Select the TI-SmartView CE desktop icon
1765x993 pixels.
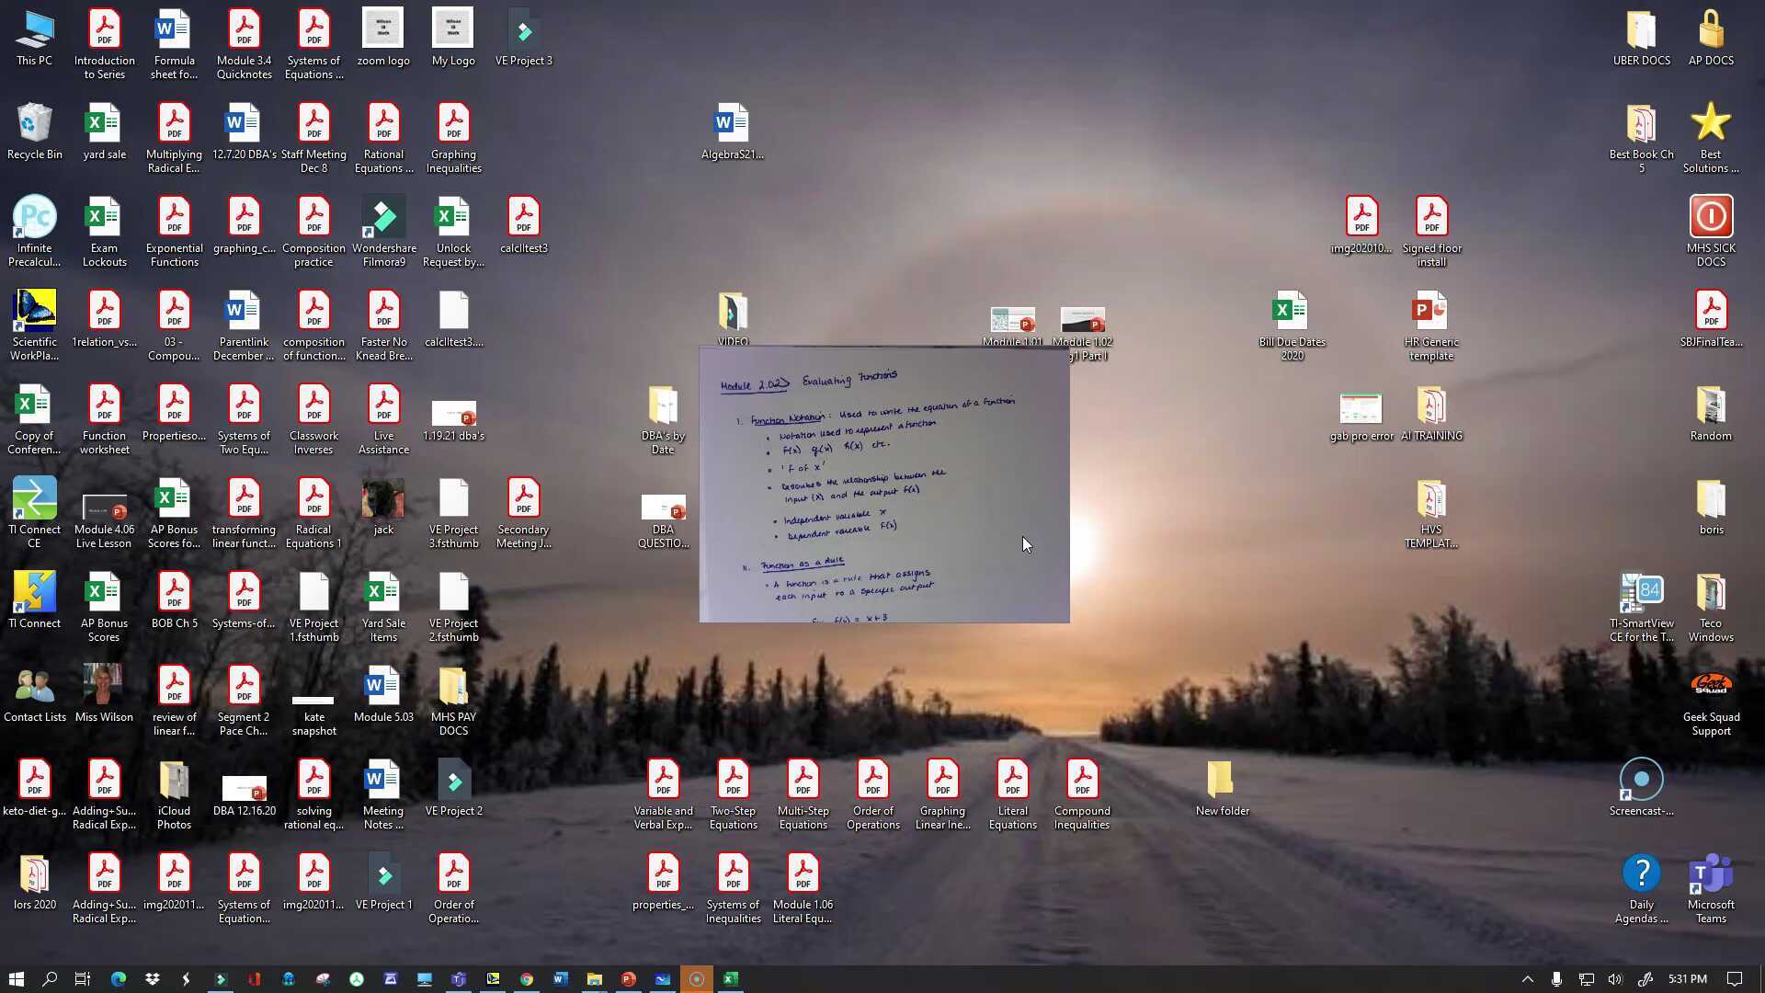pyautogui.click(x=1641, y=594)
